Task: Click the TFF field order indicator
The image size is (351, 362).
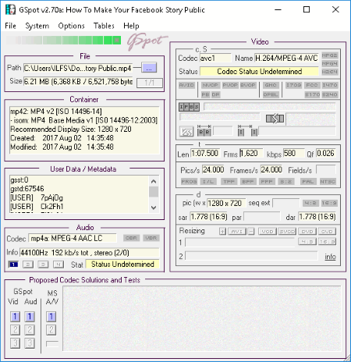Action: (229, 181)
